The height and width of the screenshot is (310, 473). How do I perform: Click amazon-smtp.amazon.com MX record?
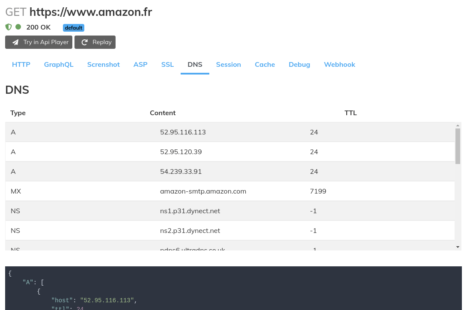click(203, 191)
